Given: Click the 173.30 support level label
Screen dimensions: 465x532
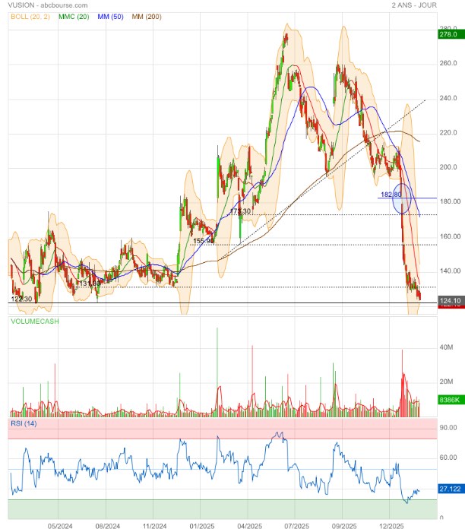Looking at the screenshot, I should (240, 211).
